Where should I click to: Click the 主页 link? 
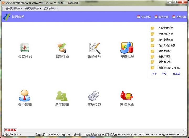(x=164, y=74)
